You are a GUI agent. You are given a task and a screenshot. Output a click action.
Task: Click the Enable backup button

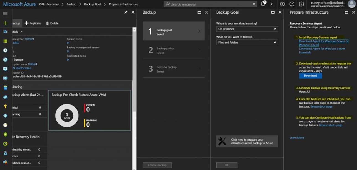click(x=157, y=165)
